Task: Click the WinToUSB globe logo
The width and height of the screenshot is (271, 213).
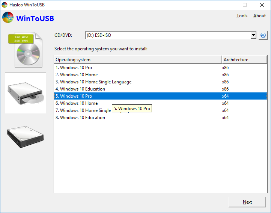Action: [x=8, y=17]
